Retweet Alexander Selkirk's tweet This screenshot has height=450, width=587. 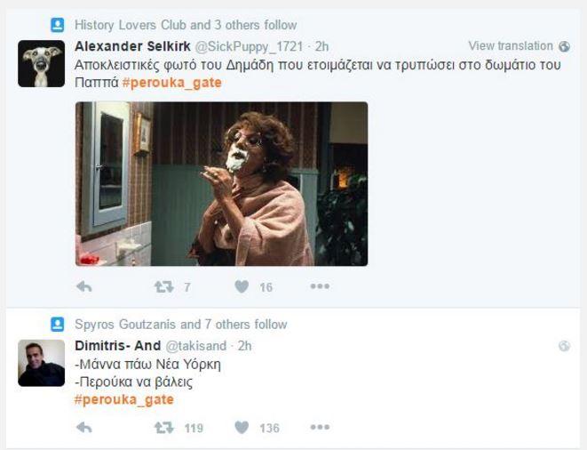[163, 286]
